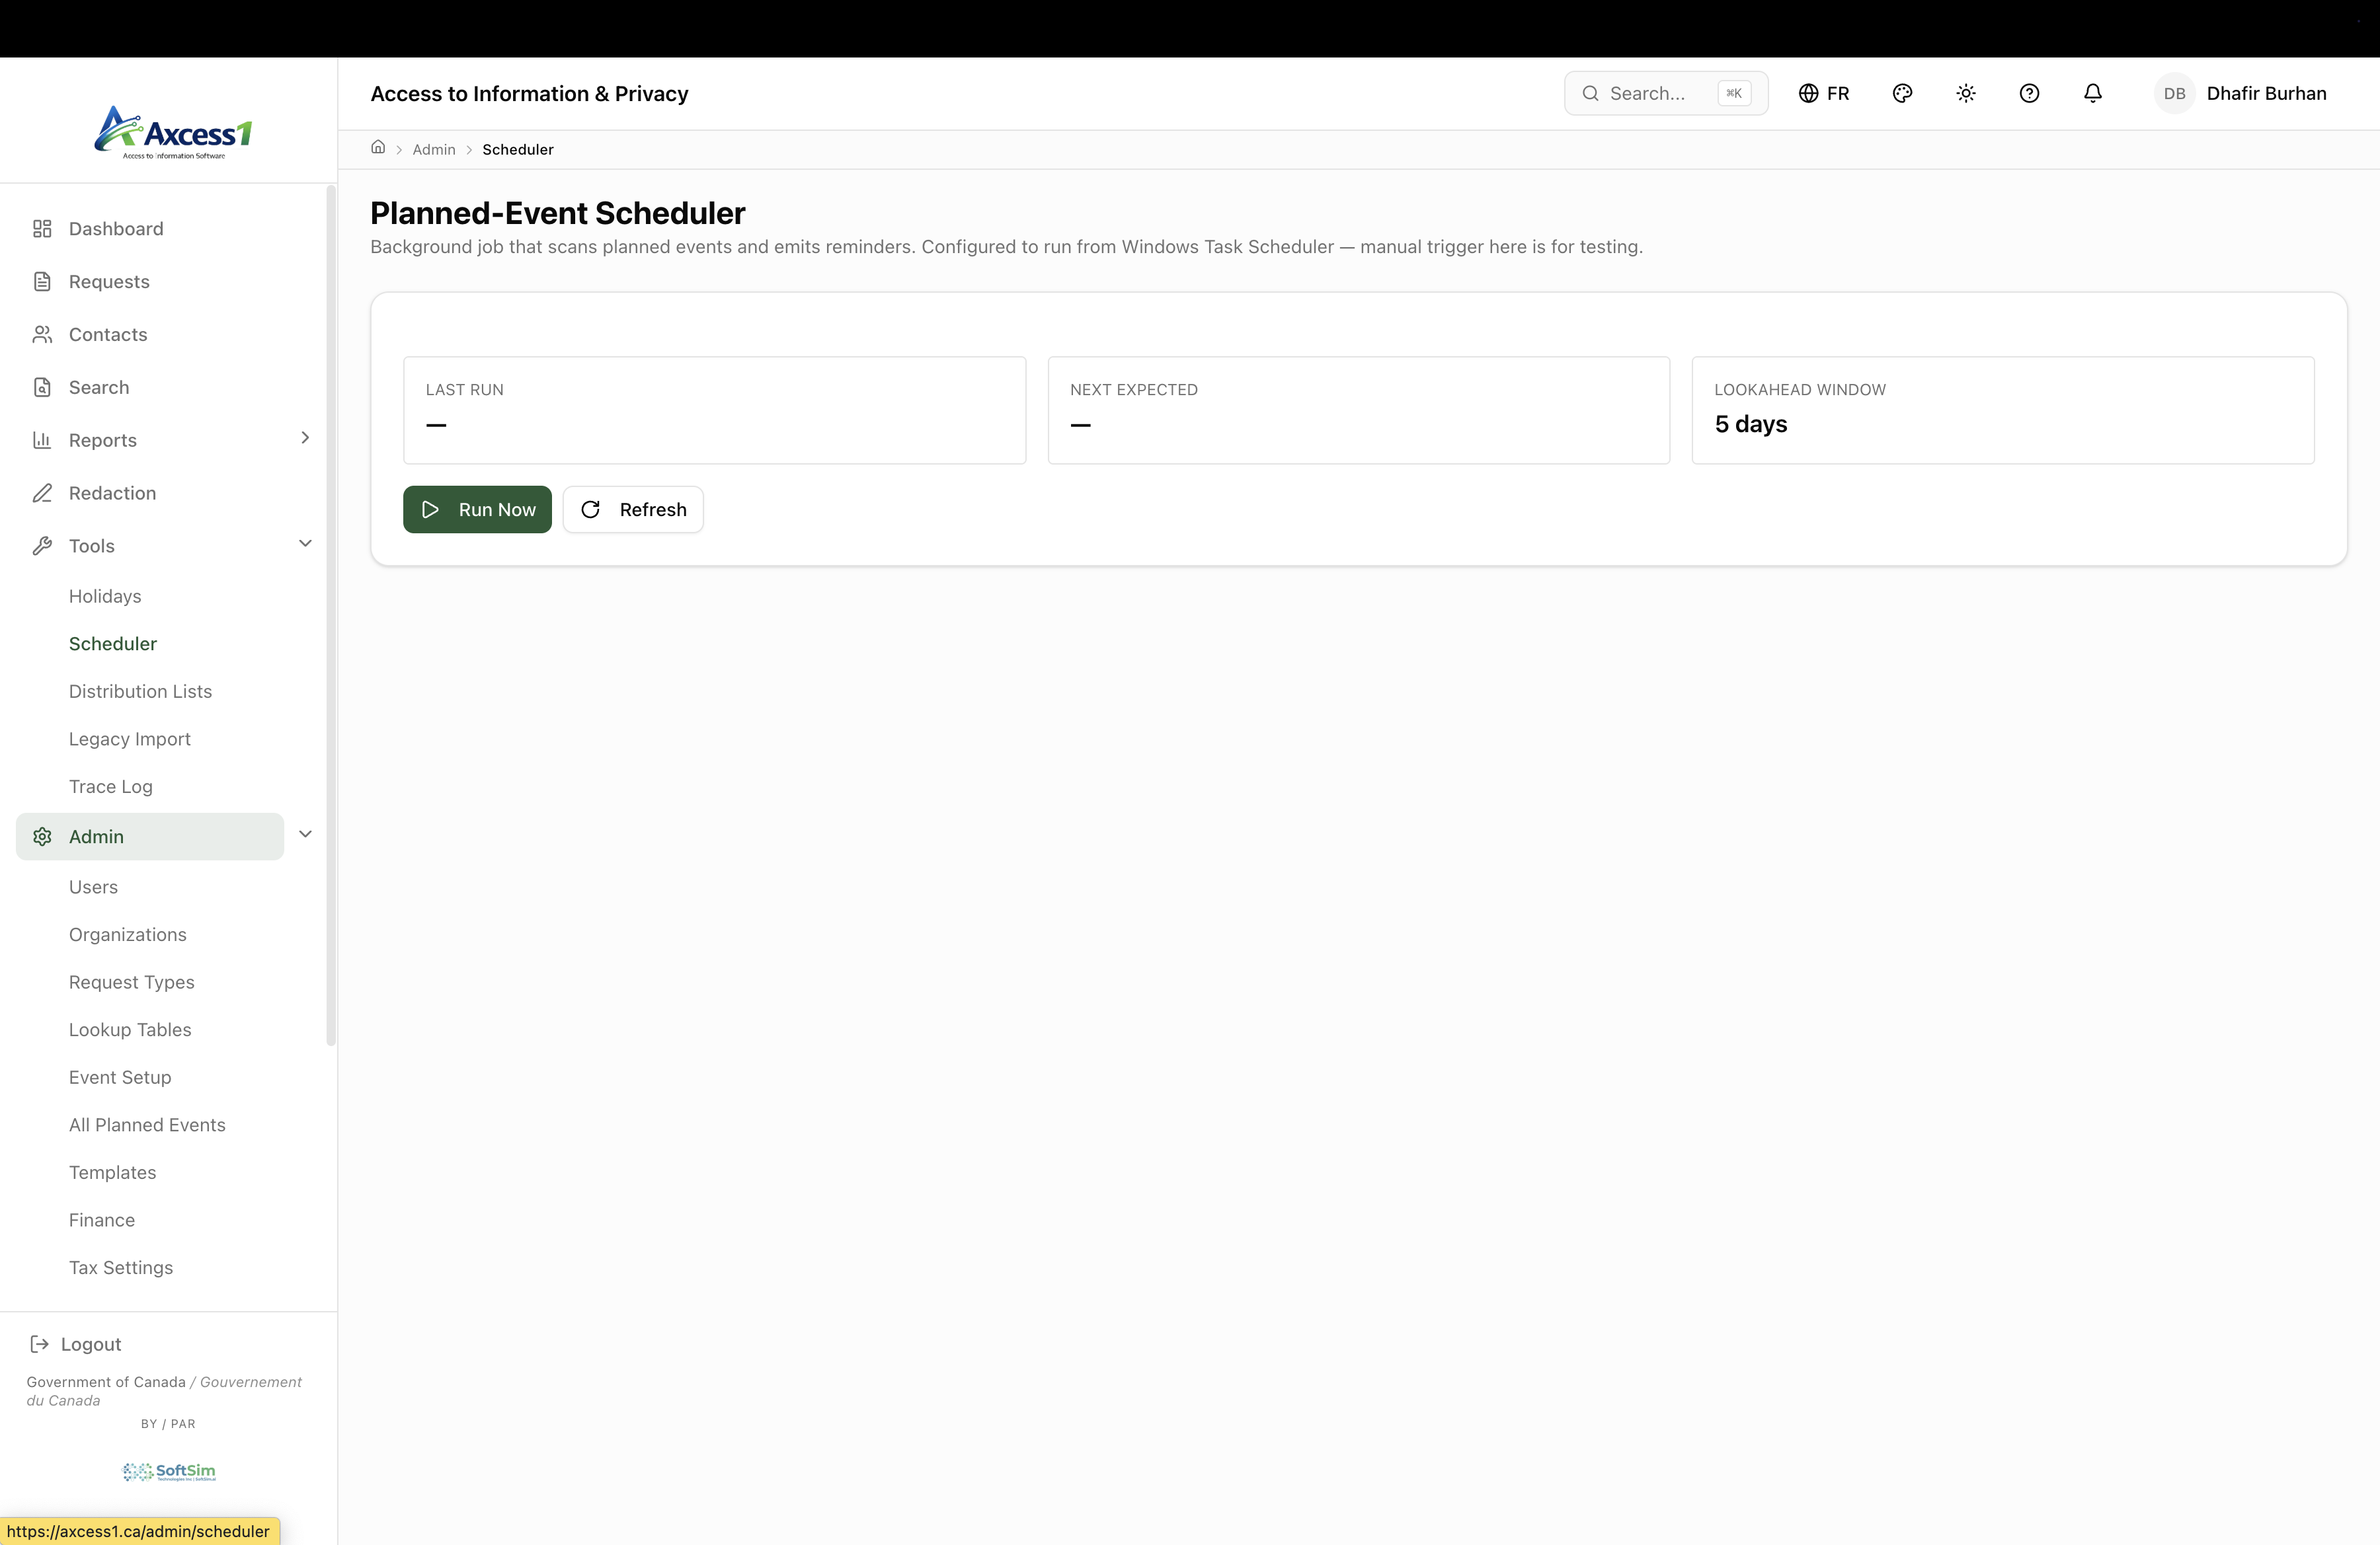Collapse the Admin section chevron

305,835
